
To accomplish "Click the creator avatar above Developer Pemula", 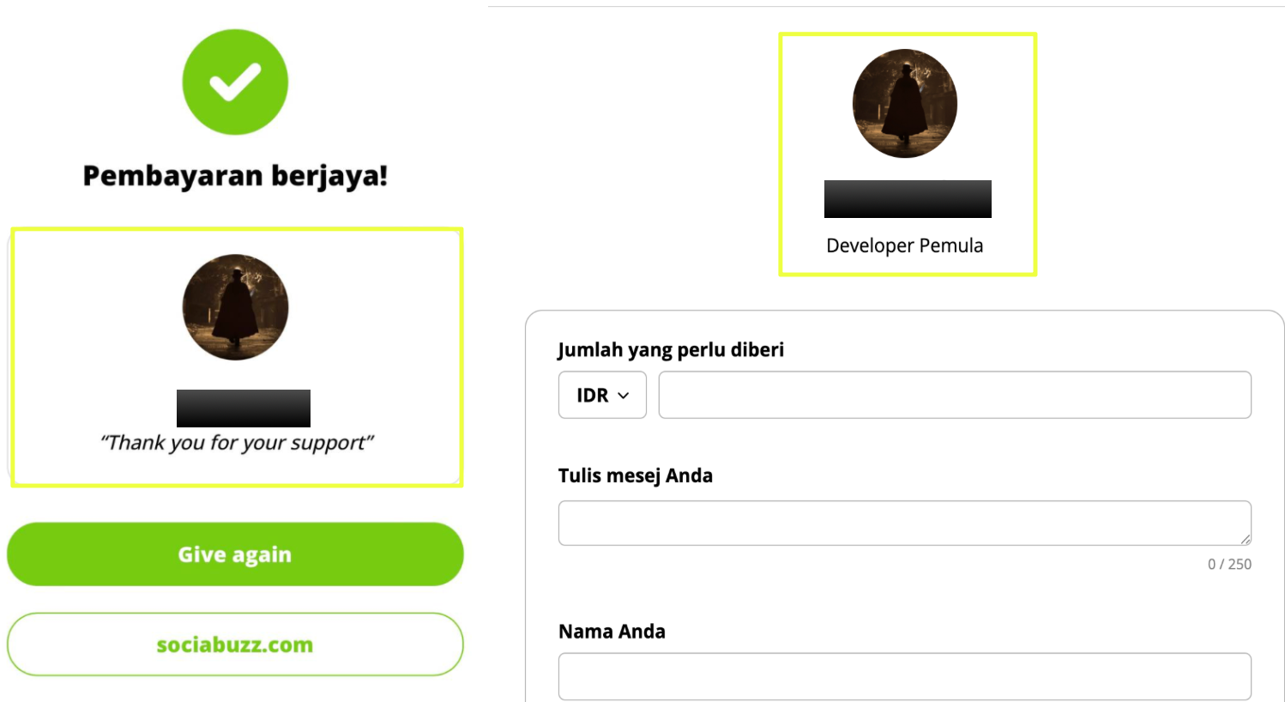I will [905, 104].
